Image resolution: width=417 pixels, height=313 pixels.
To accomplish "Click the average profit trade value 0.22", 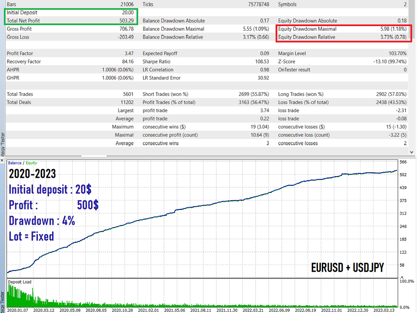I will [x=265, y=119].
